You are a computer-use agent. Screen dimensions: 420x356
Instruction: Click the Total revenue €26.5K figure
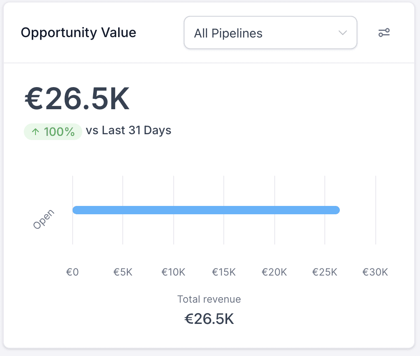click(x=209, y=319)
